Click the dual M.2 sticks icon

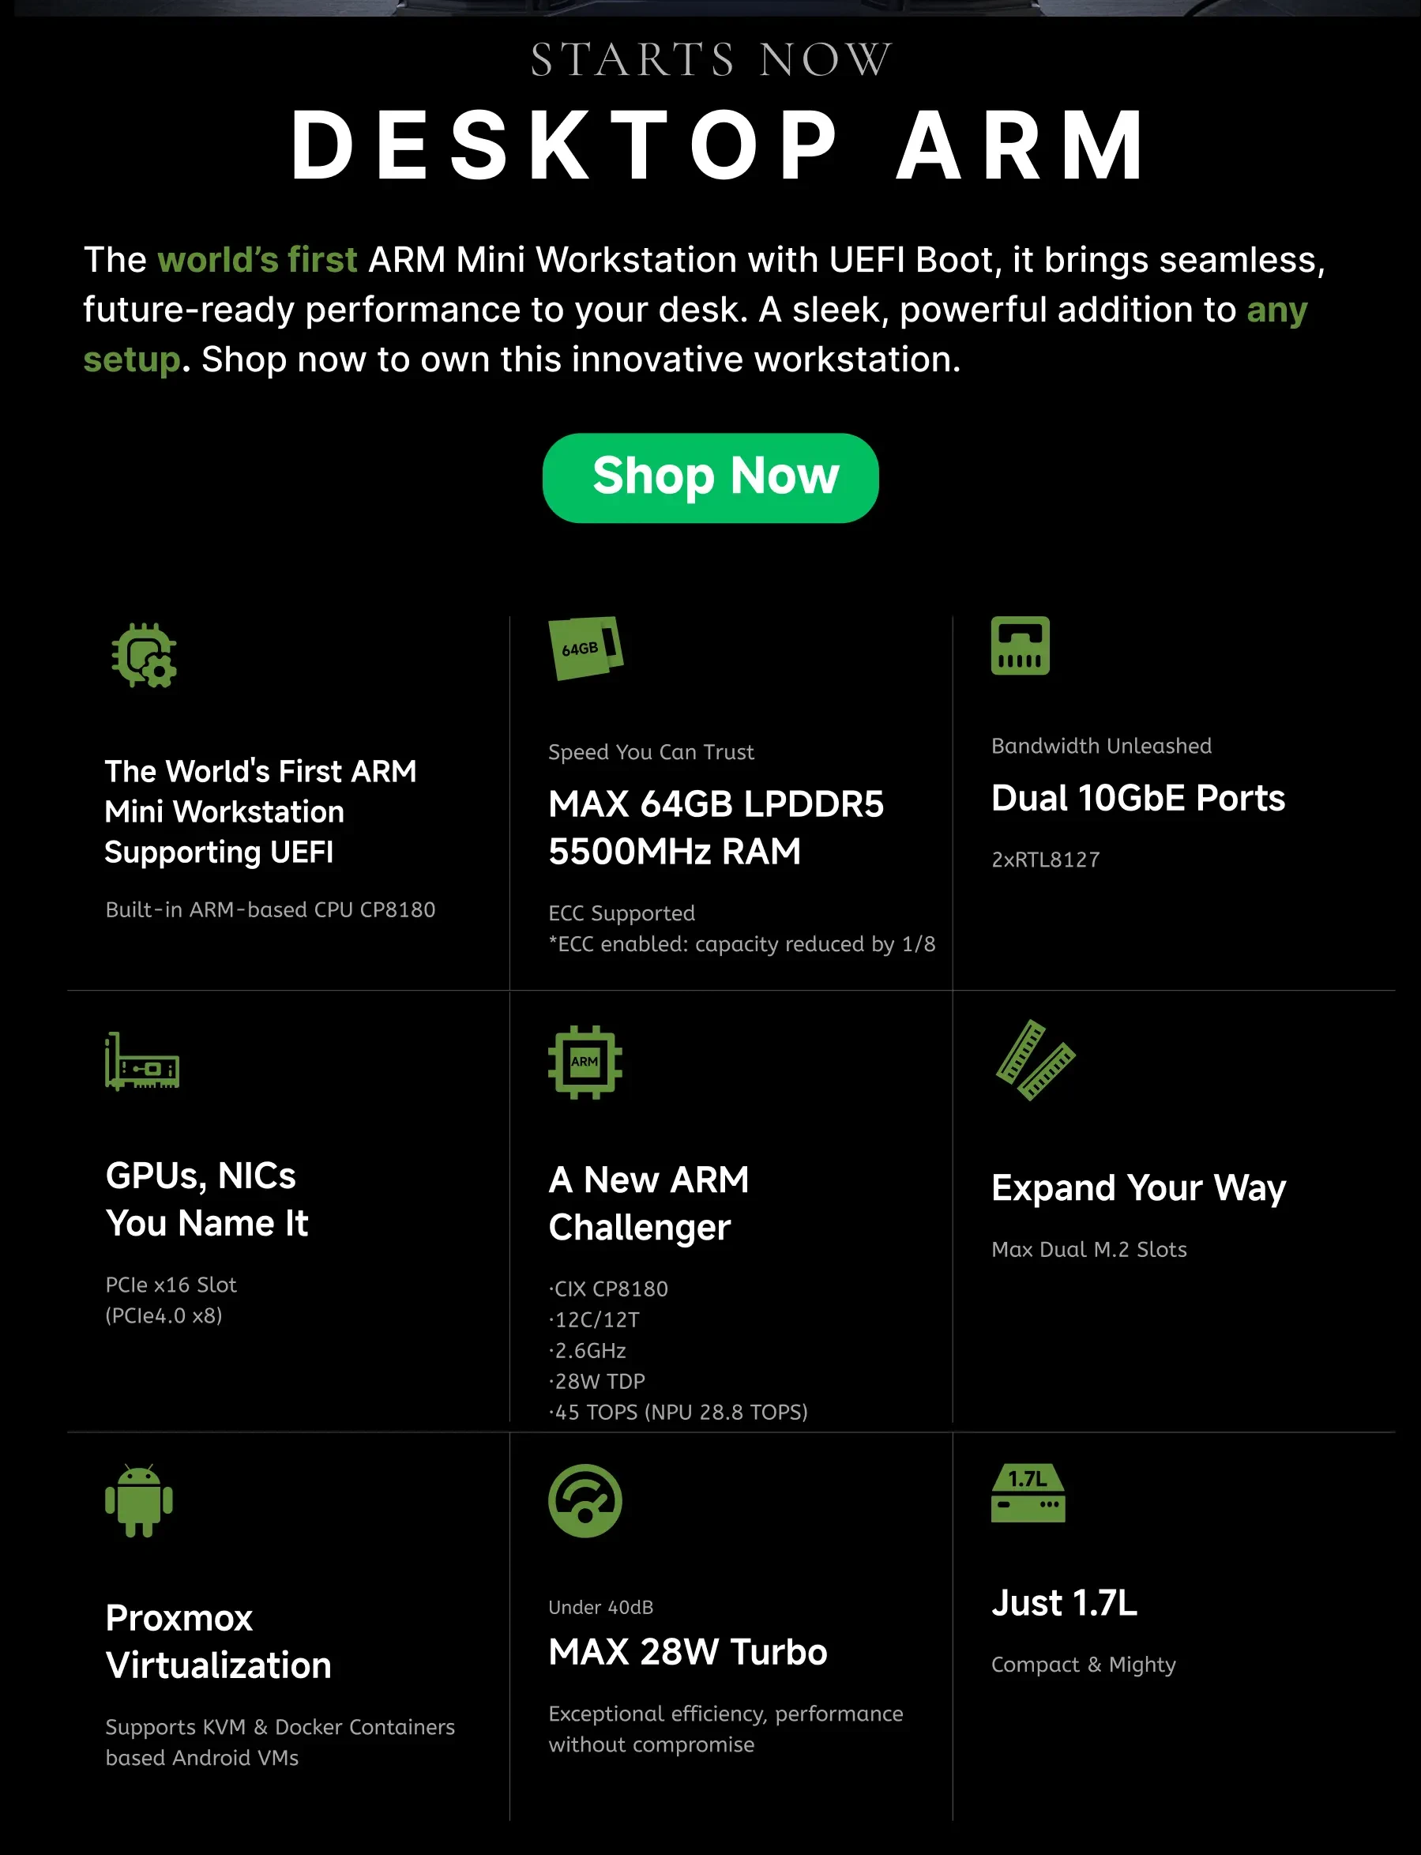tap(1036, 1061)
